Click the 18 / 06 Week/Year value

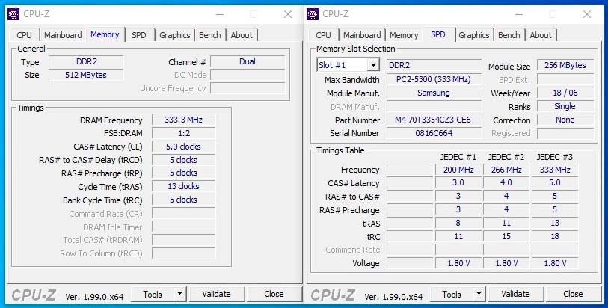click(x=565, y=93)
